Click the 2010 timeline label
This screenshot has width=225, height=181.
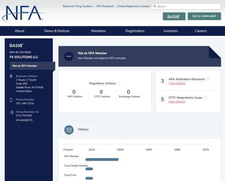(92, 150)
